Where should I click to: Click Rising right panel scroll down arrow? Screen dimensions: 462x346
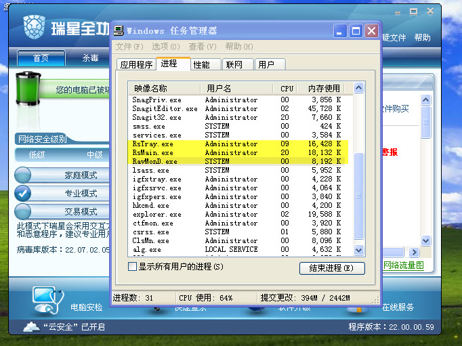426,240
